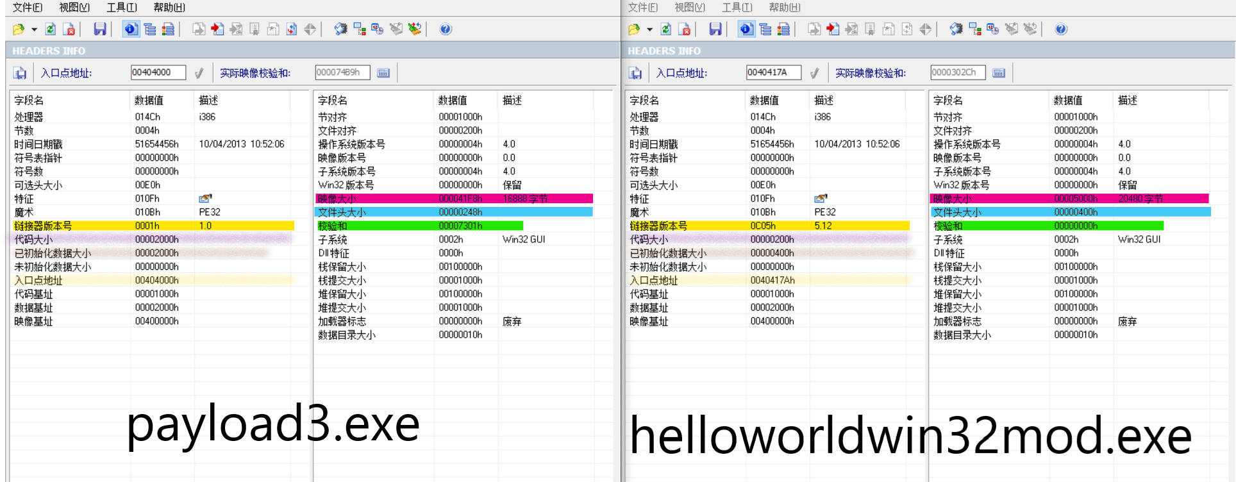Click entry point field showing 00404000

tap(158, 72)
